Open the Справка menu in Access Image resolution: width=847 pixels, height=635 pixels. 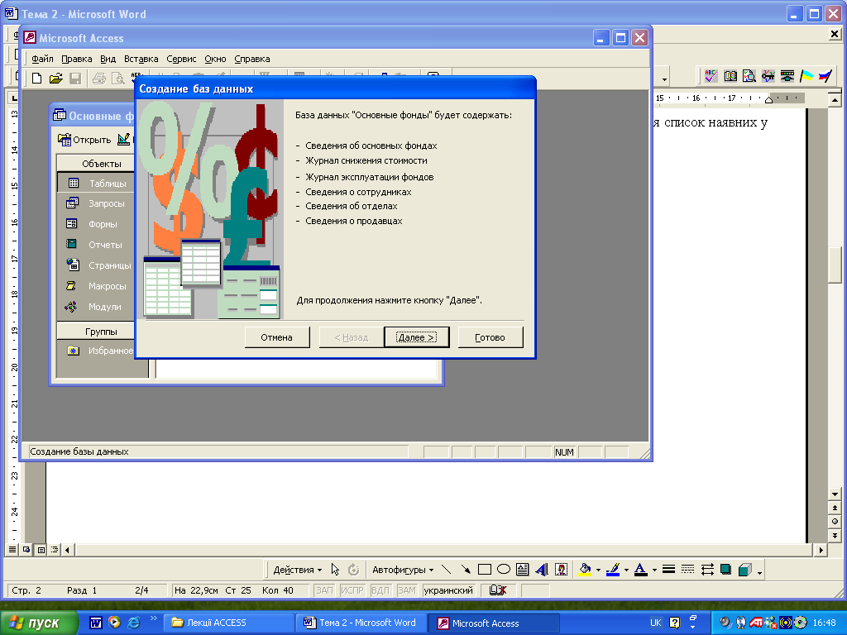[251, 59]
